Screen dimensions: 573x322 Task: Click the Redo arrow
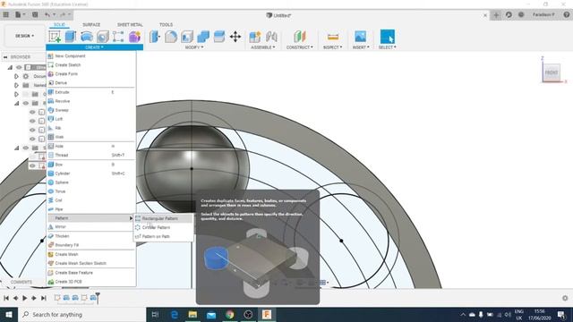[64, 15]
